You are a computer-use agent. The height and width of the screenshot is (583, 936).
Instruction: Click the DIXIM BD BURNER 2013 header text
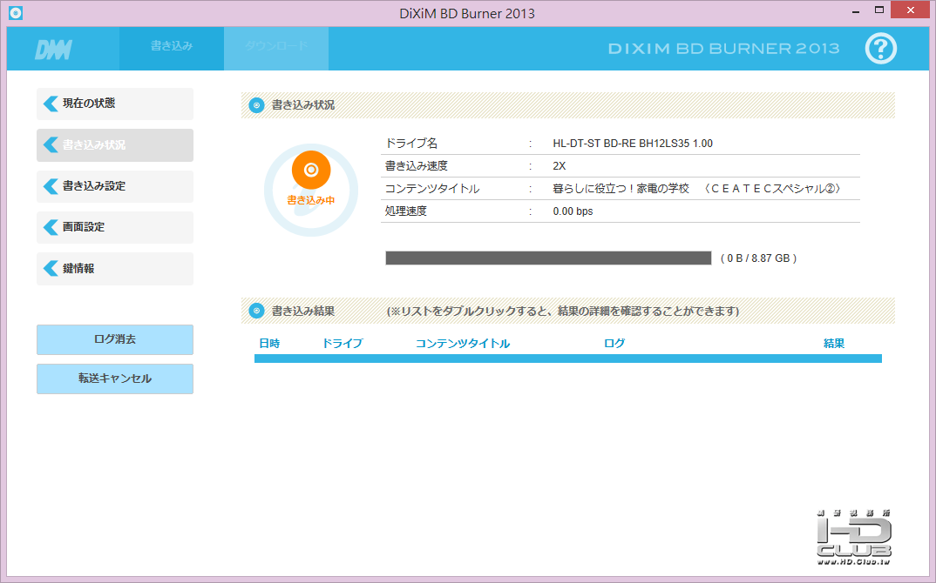coord(723,48)
